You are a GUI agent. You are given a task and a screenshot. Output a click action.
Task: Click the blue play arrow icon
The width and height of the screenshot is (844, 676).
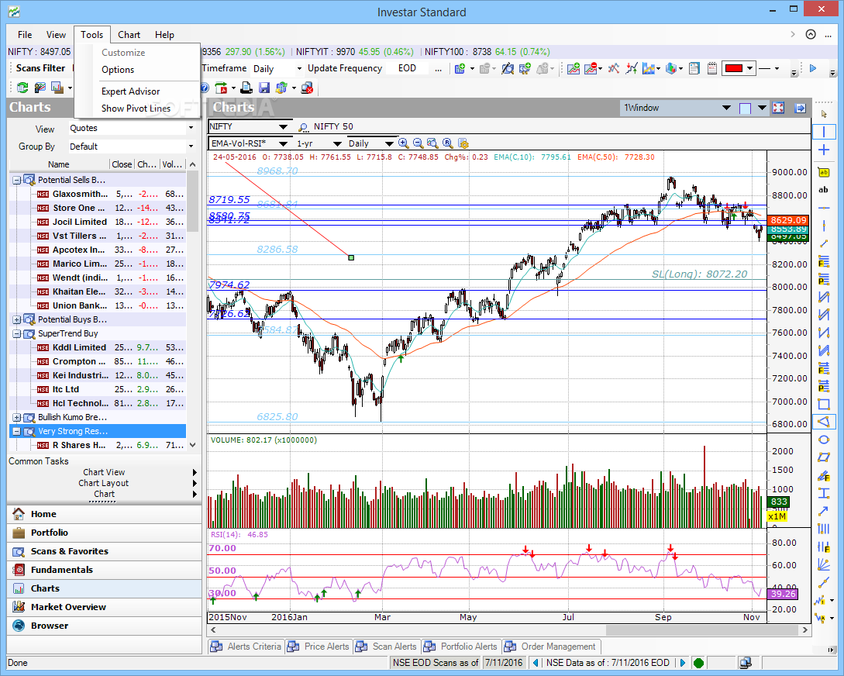(813, 68)
